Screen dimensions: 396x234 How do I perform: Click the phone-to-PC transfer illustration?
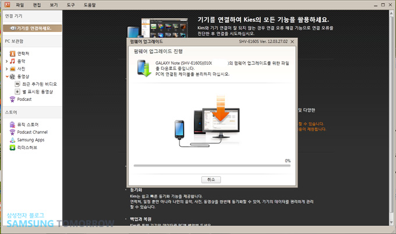point(207,122)
